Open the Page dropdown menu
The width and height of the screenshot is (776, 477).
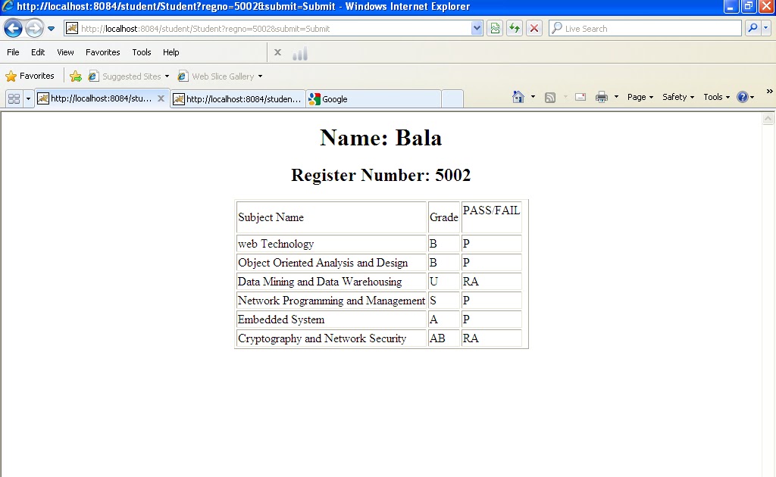click(637, 97)
